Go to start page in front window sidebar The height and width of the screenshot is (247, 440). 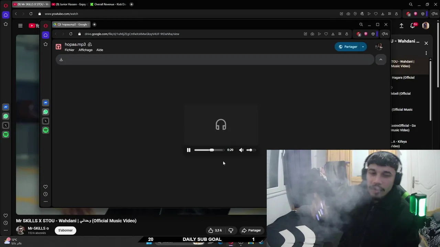click(x=45, y=35)
